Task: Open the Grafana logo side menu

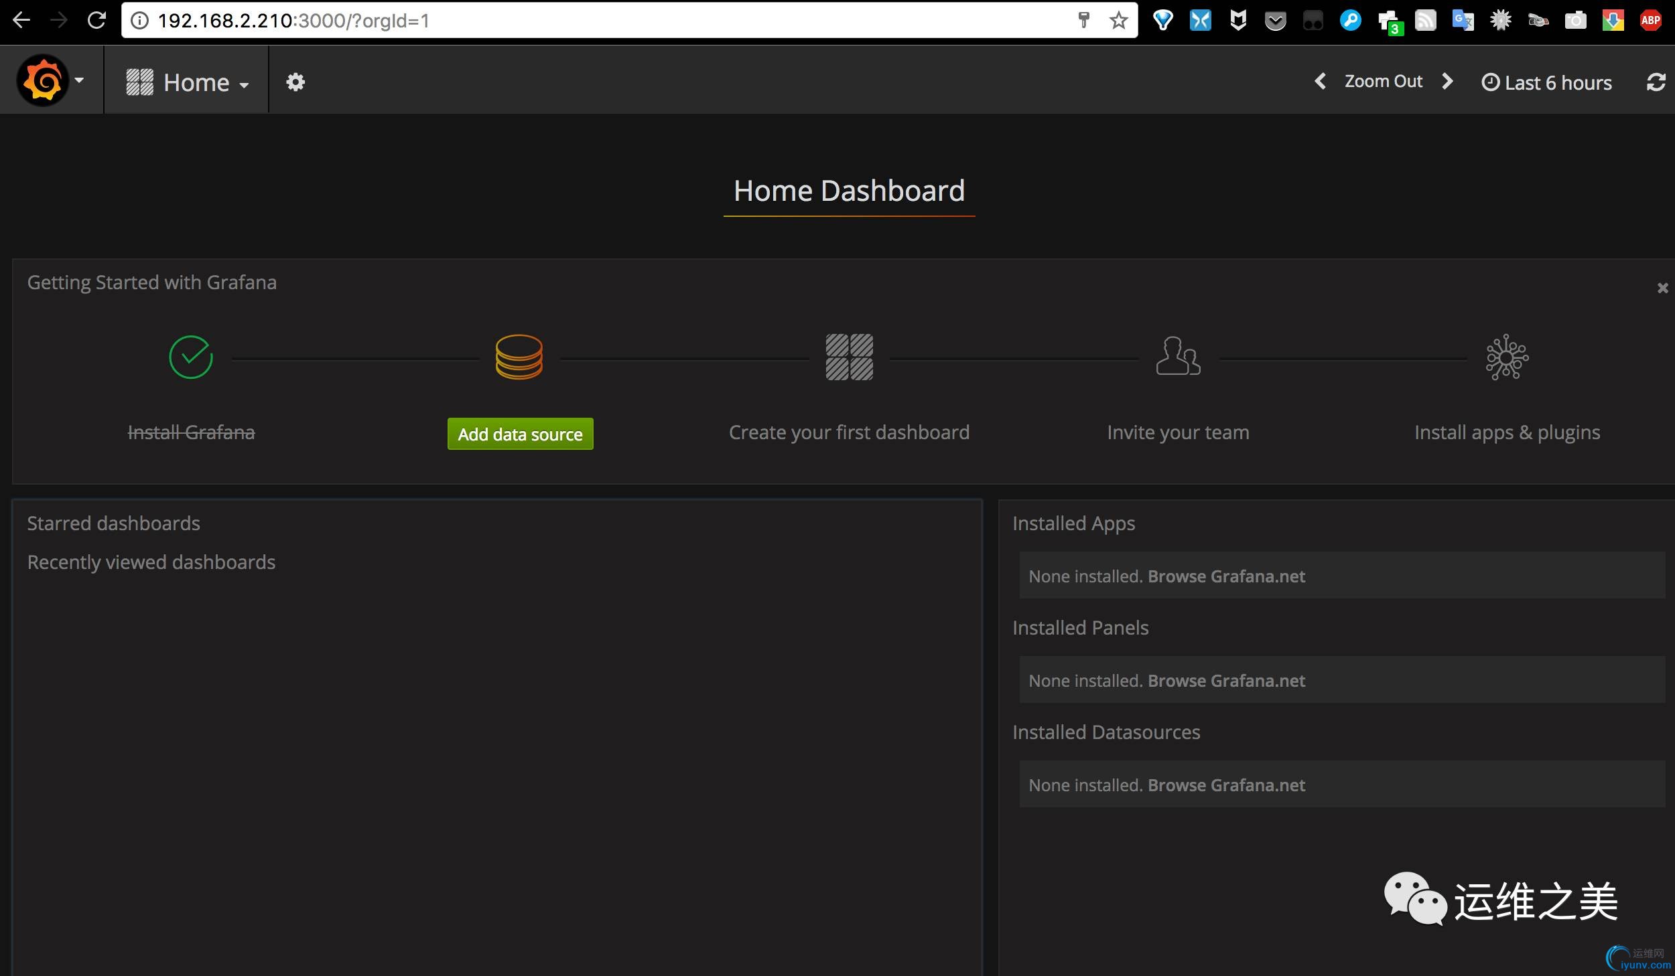Action: (44, 81)
